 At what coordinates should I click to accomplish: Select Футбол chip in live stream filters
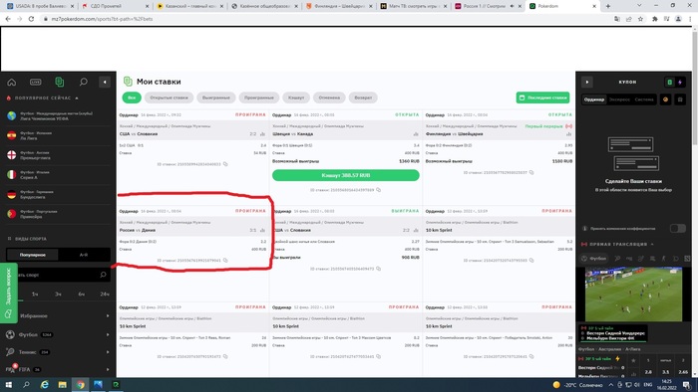(594, 259)
